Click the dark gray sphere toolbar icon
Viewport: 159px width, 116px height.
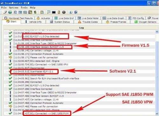[x=64, y=12]
